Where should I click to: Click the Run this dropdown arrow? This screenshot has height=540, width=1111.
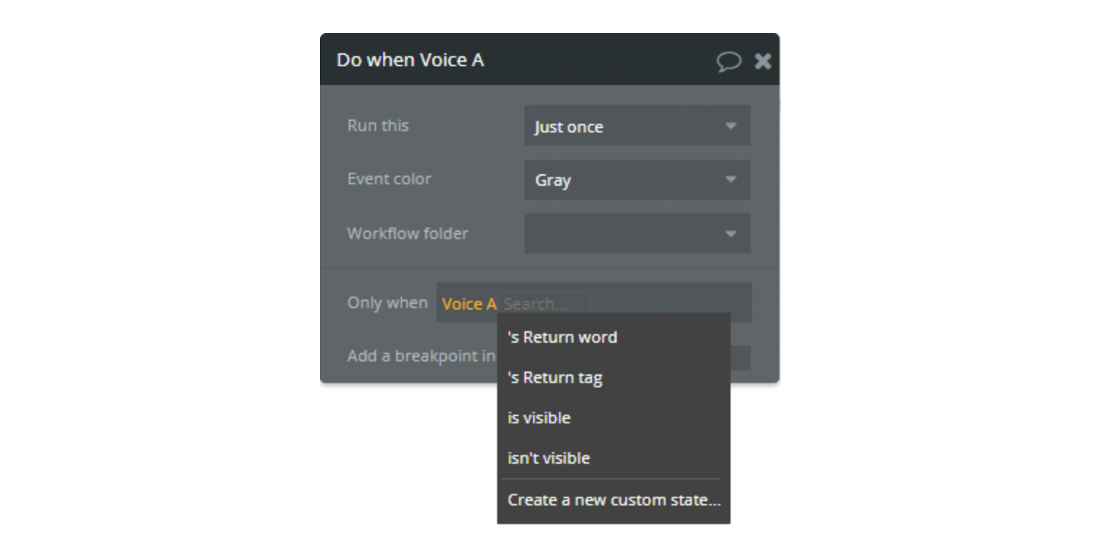coord(731,126)
